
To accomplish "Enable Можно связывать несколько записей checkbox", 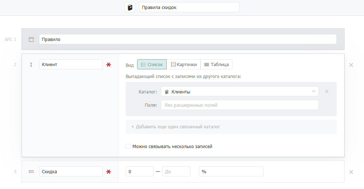I will pos(128,146).
